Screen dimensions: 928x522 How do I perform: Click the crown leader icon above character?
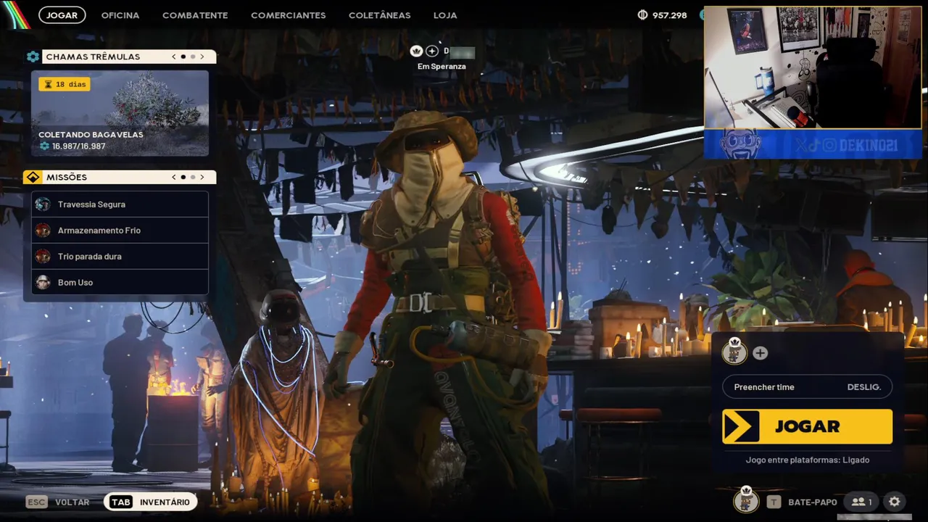click(416, 51)
